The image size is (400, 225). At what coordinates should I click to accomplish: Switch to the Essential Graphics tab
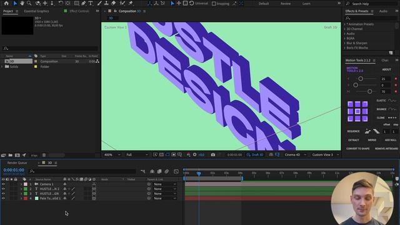(36, 11)
